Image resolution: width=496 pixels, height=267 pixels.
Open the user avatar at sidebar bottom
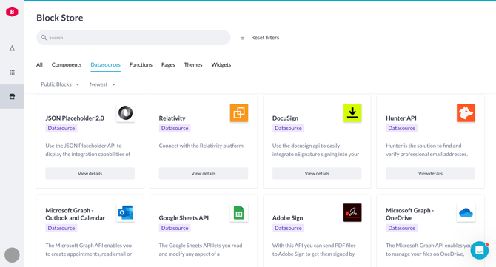pyautogui.click(x=12, y=255)
